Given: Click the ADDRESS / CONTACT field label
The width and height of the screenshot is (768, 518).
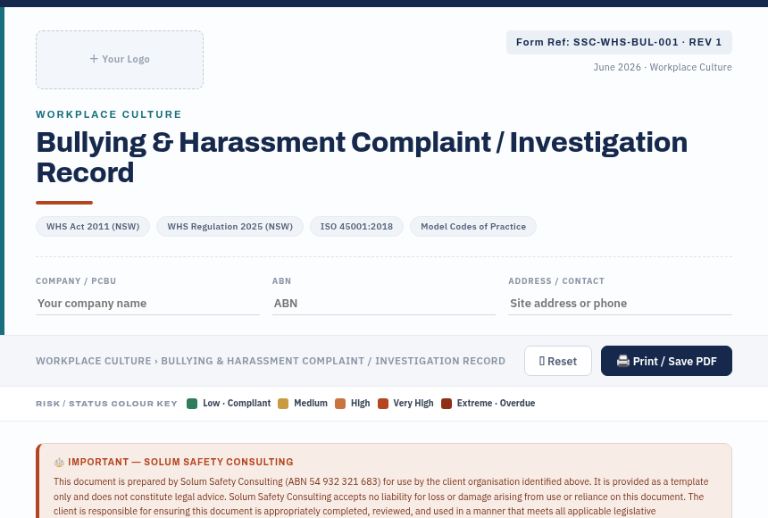Looking at the screenshot, I should [556, 280].
